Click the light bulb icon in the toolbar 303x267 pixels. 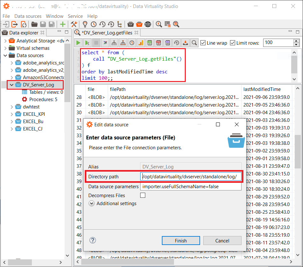pyautogui.click(x=85, y=24)
